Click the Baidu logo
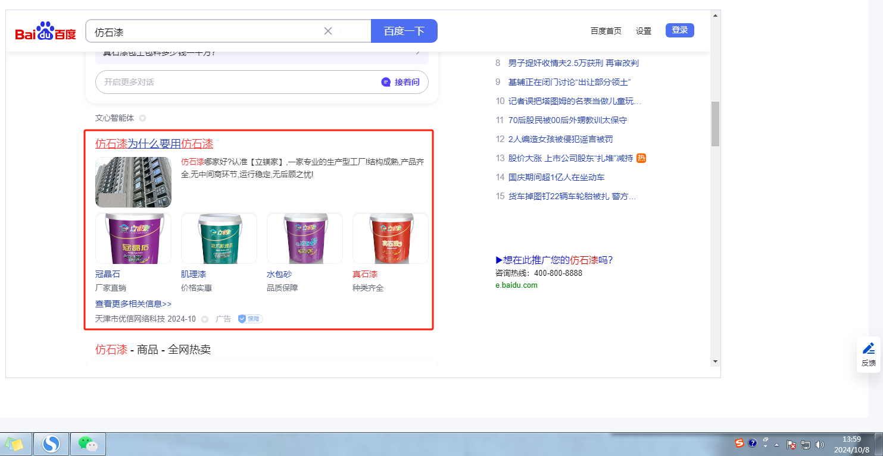This screenshot has width=883, height=456. (45, 32)
